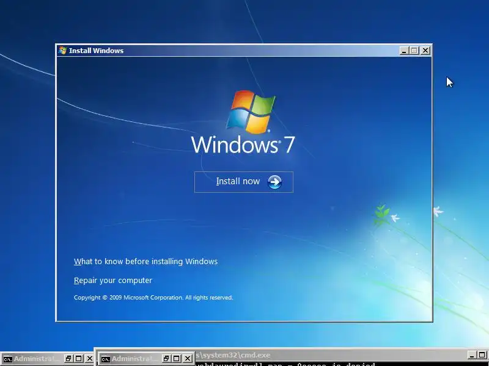
Task: Restore the leftmost minimized Administrator cmd window
Action: coord(68,359)
